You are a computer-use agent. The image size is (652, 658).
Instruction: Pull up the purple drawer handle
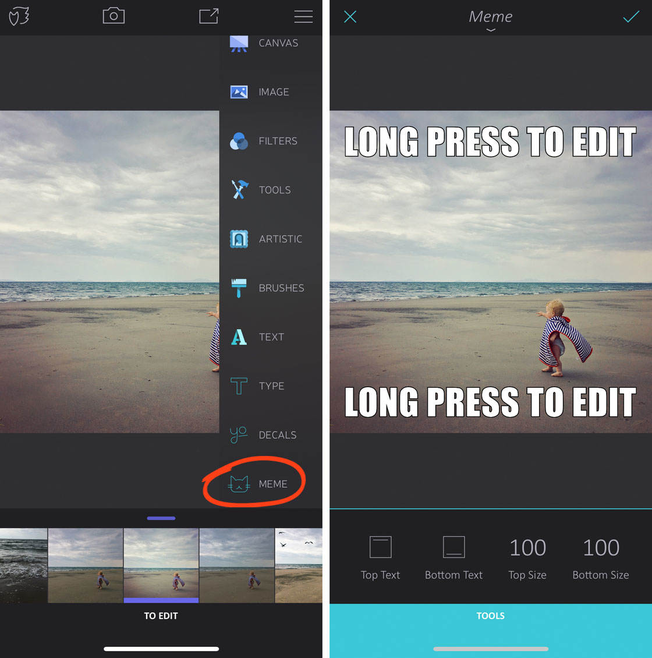click(161, 518)
